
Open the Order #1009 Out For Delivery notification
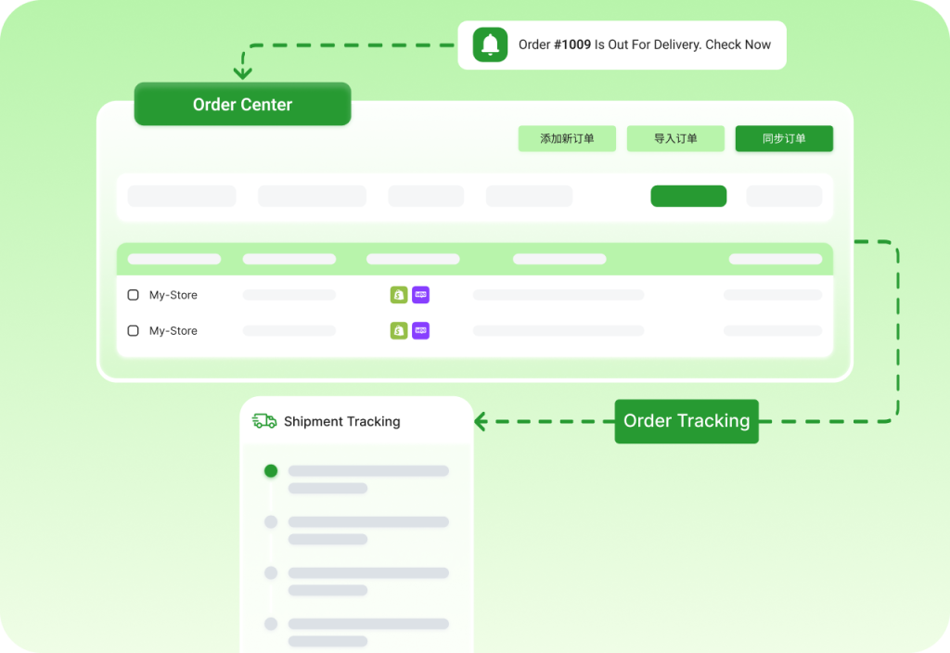click(x=644, y=45)
